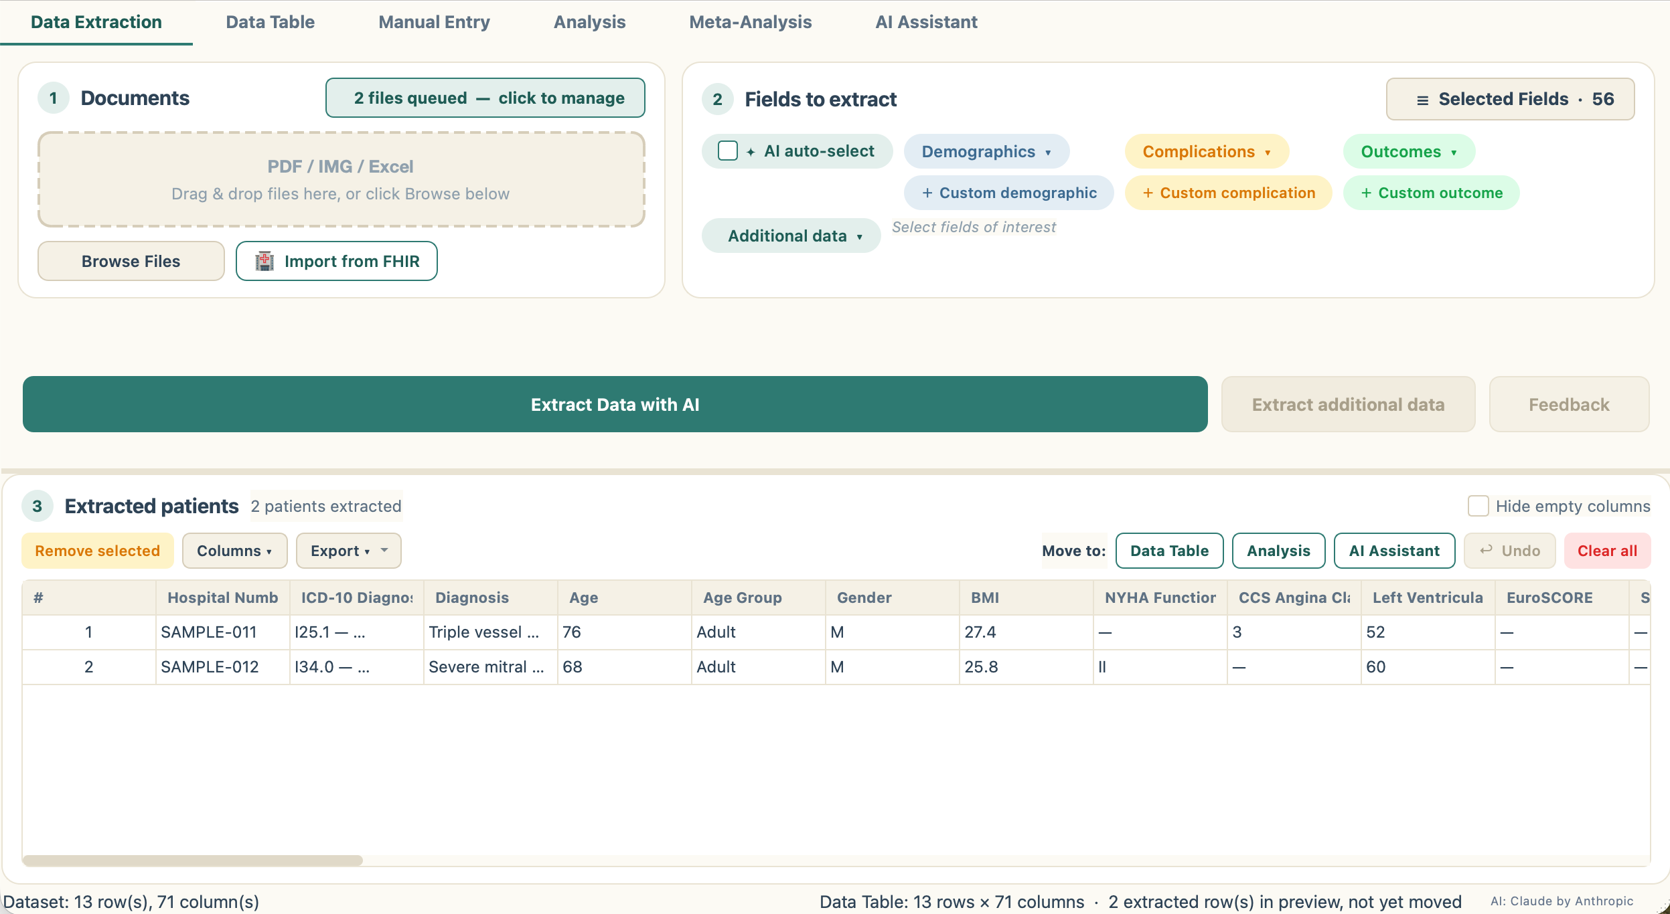
Task: Click Remove selected button
Action: click(98, 551)
